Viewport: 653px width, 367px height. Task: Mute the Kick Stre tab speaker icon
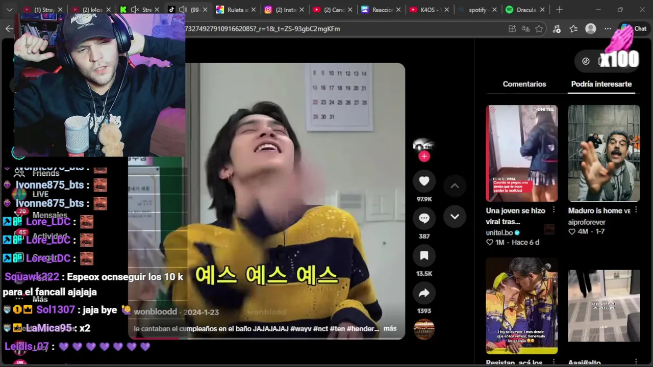[135, 10]
